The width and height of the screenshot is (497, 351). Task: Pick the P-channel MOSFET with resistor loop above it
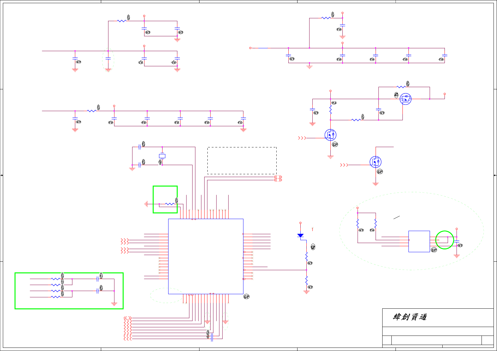tap(405, 99)
